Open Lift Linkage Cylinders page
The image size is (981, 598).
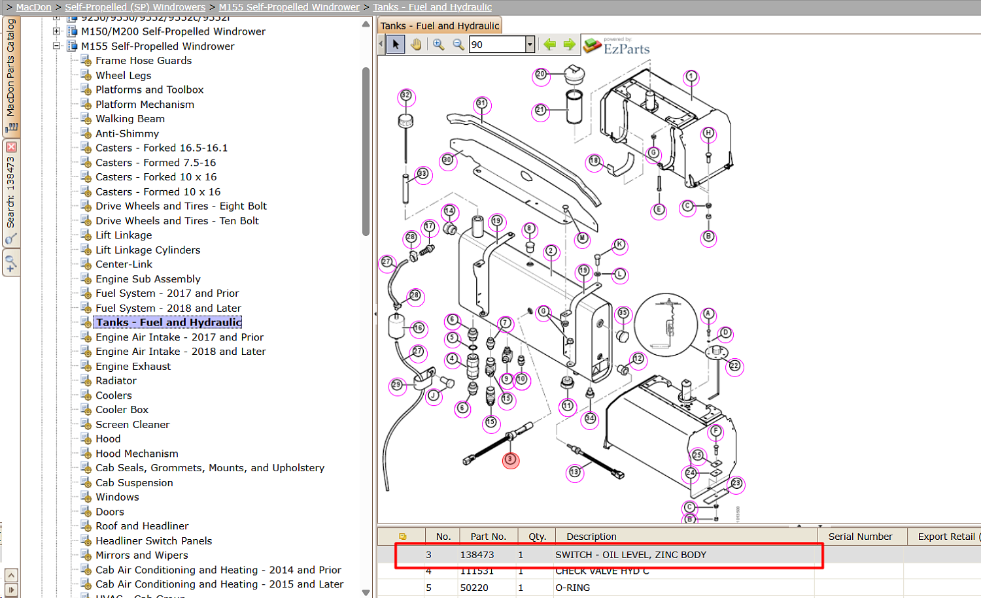[x=148, y=250]
